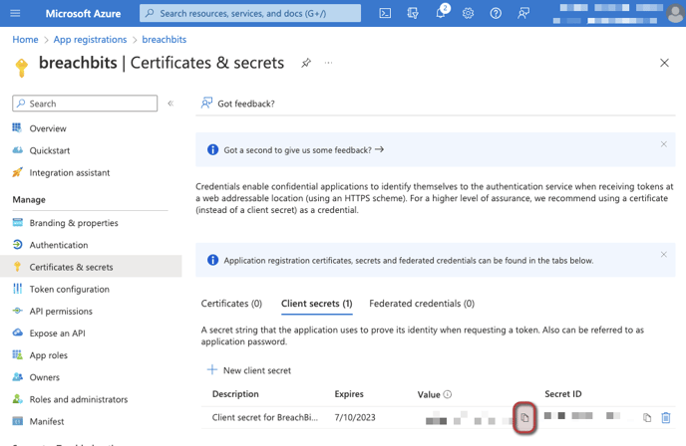
Task: Open breachbits breadcrumb link
Action: (x=165, y=39)
